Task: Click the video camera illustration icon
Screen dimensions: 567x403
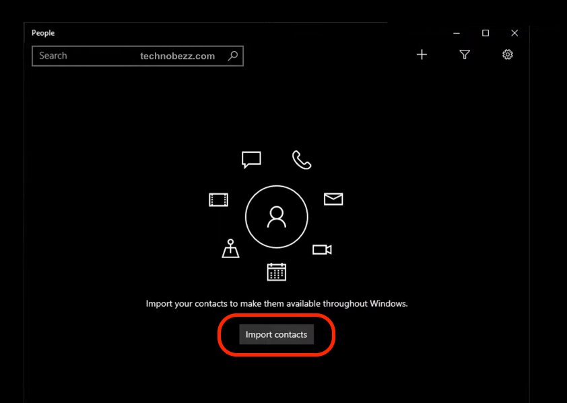Action: click(x=322, y=249)
